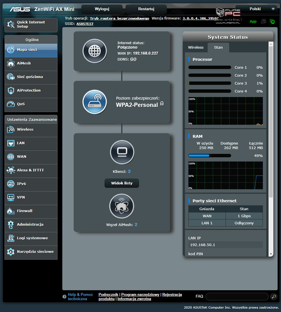
Task: Open the DDNS GO link
Action: click(133, 59)
